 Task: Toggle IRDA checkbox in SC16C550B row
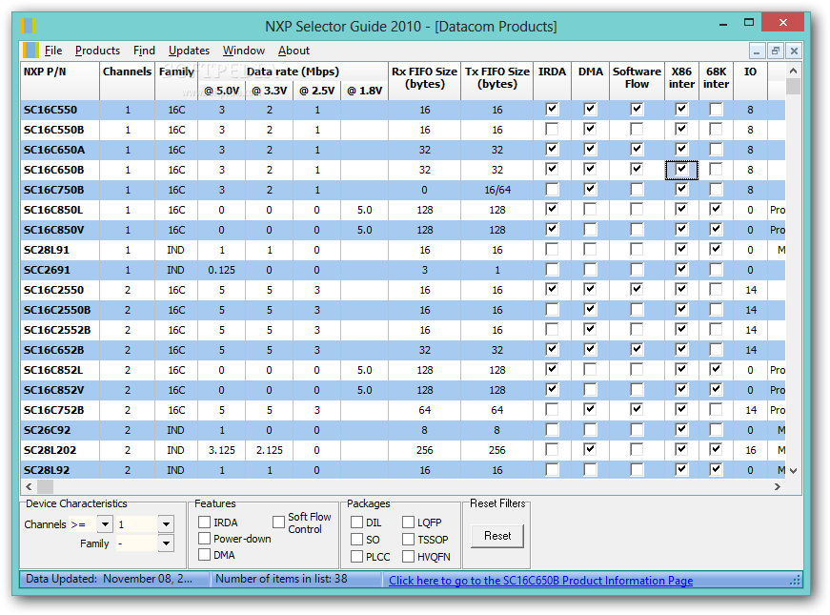[552, 130]
